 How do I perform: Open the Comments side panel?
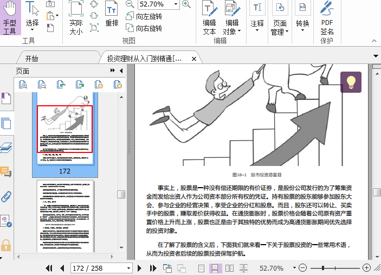[6, 172]
